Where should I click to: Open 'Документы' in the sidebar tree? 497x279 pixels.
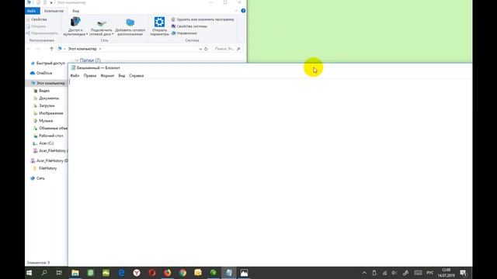tap(47, 98)
